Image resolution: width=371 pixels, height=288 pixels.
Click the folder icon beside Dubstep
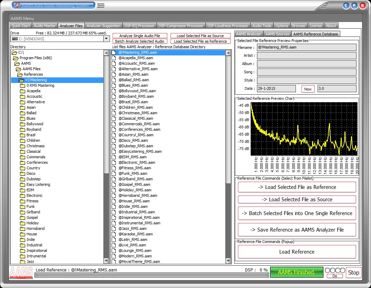pyautogui.click(x=22, y=179)
